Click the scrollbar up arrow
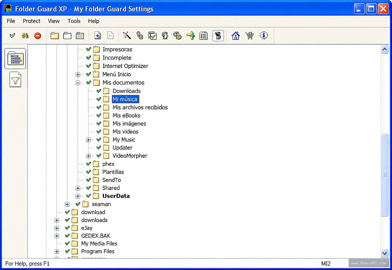The width and height of the screenshot is (392, 270). [385, 49]
